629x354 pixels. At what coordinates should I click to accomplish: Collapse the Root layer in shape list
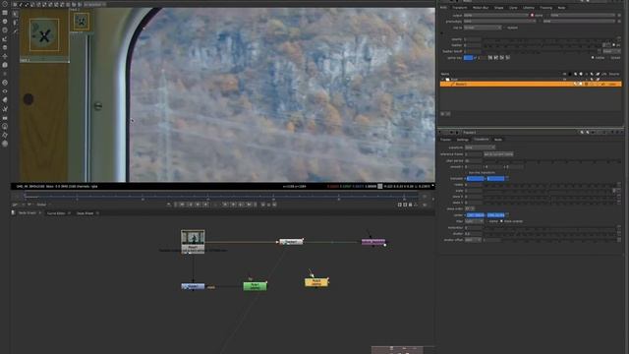click(443, 80)
